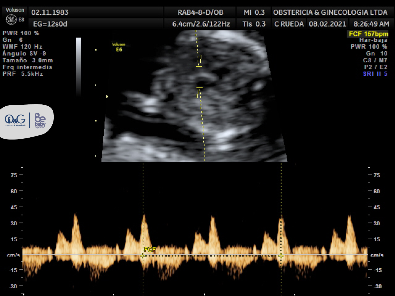This screenshot has height=296, width=395.
Task: Click the patient date 02.11.1983
Action: [x=50, y=12]
